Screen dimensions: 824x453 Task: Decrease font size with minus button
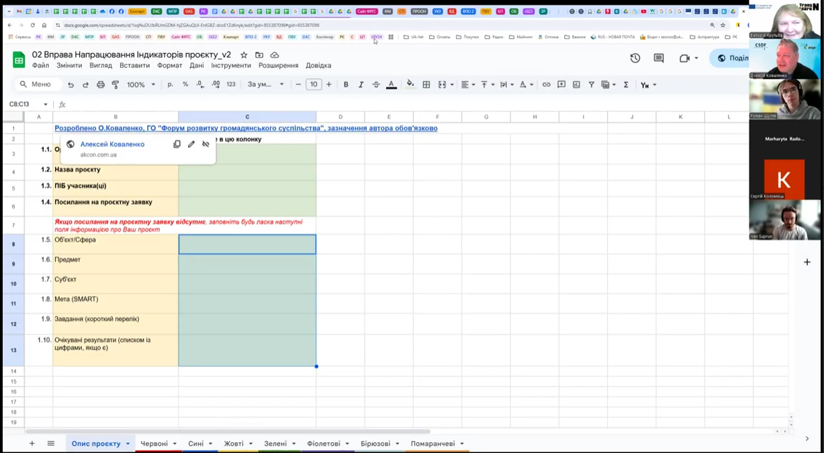298,85
